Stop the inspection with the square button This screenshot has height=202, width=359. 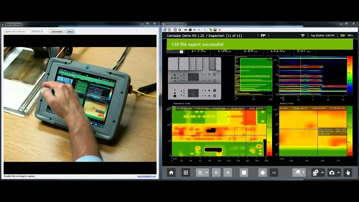pos(244,173)
